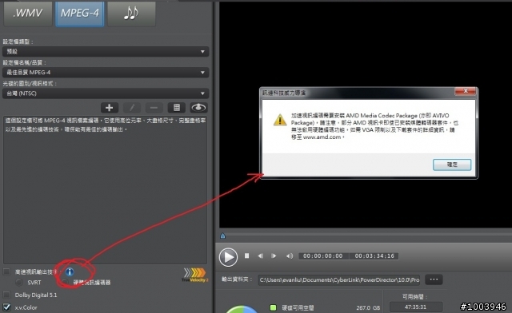The height and width of the screenshot is (313, 512).
Task: Switch to the .WMV format tab
Action: 28,14
